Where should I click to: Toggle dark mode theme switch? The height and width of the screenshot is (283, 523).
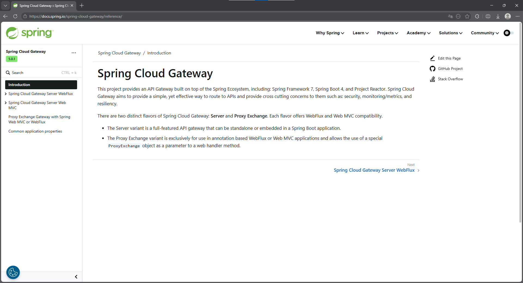coord(509,33)
